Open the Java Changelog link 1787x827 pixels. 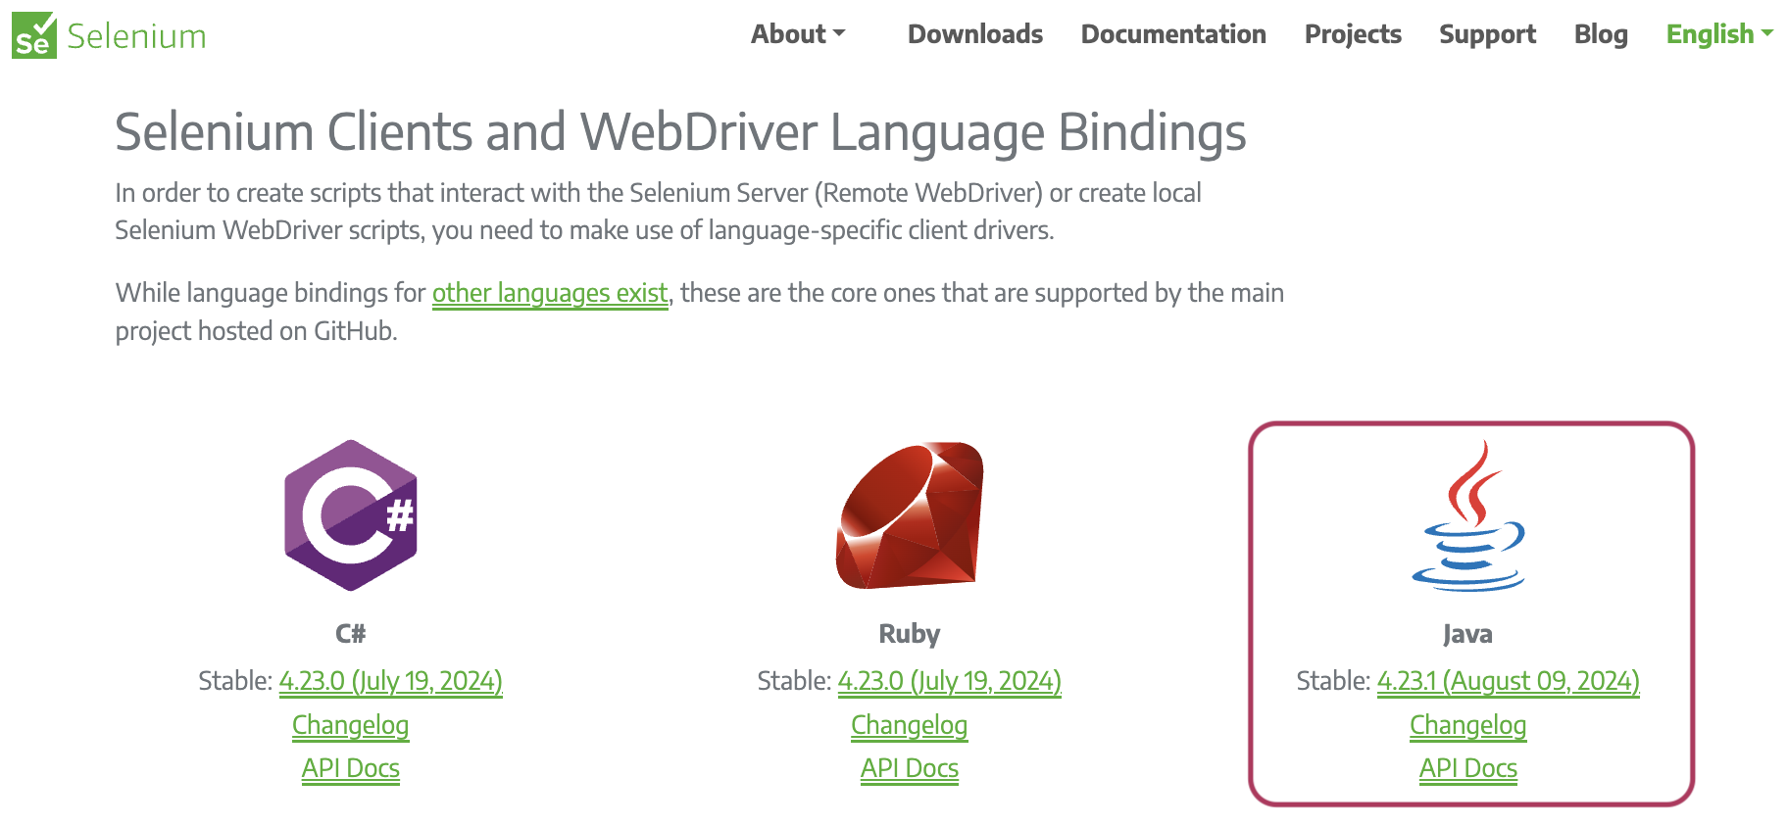click(1468, 725)
